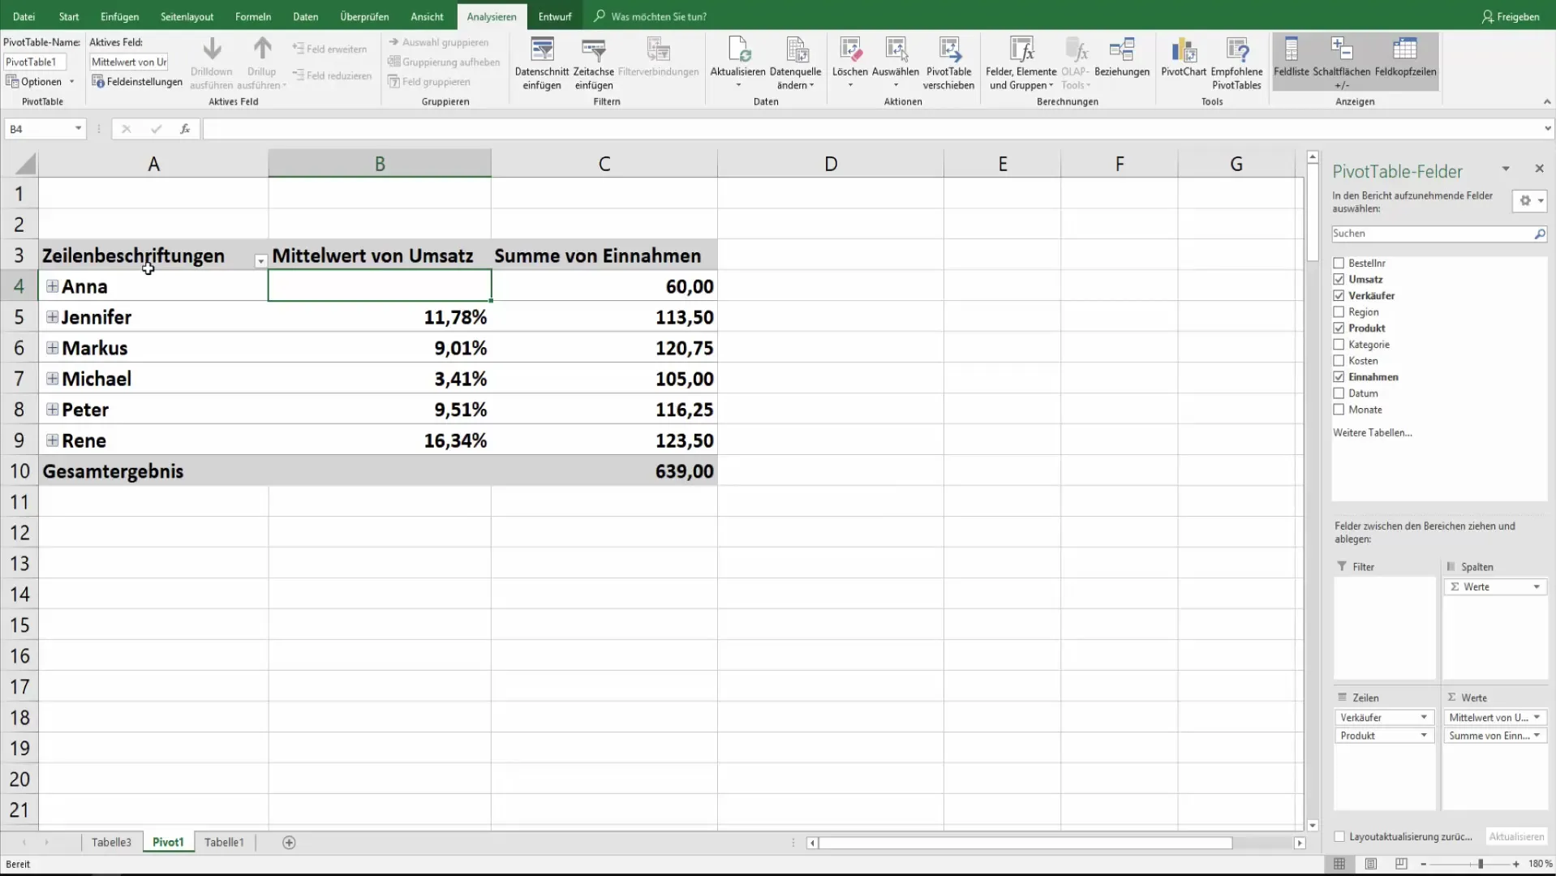Open the Verkäufer row field dropdown
This screenshot has width=1556, height=876.
point(1423,718)
